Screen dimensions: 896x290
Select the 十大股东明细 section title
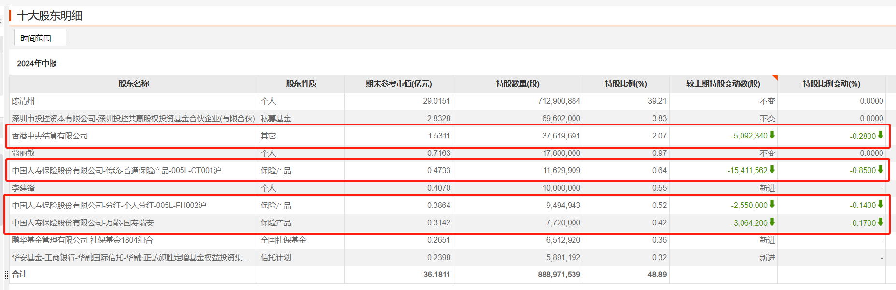[50, 16]
